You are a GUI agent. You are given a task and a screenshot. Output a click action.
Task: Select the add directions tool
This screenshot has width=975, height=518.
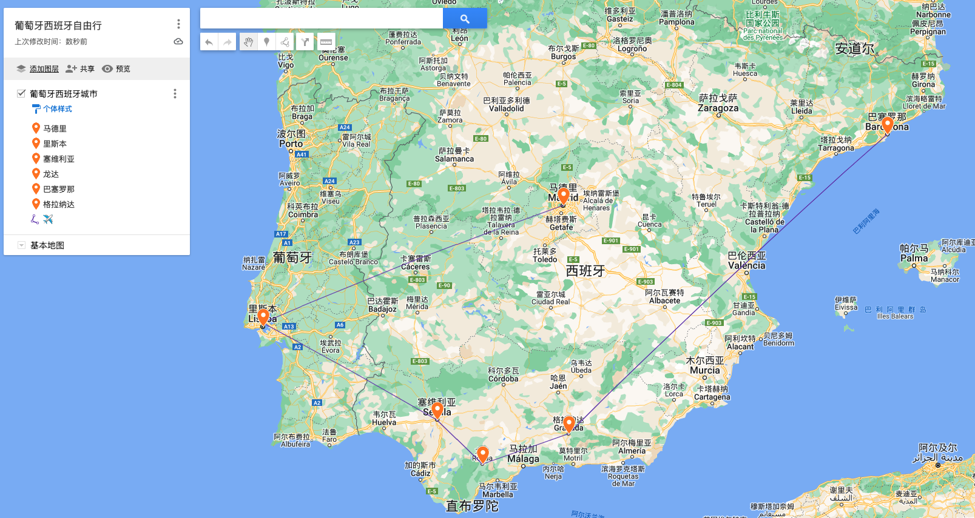[x=305, y=42]
